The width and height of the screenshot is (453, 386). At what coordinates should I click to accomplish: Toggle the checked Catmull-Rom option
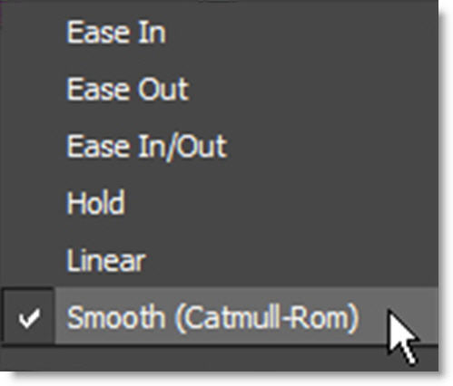click(x=219, y=316)
